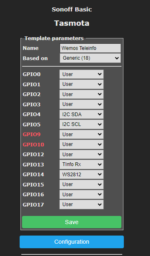Click the GPIO0 label text
150x256 pixels.
[31, 74]
